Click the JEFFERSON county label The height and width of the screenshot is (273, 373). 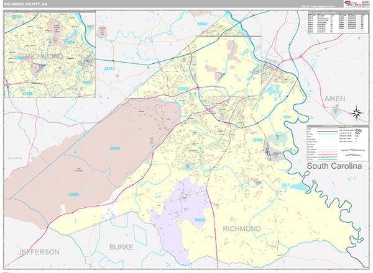[x=39, y=252]
